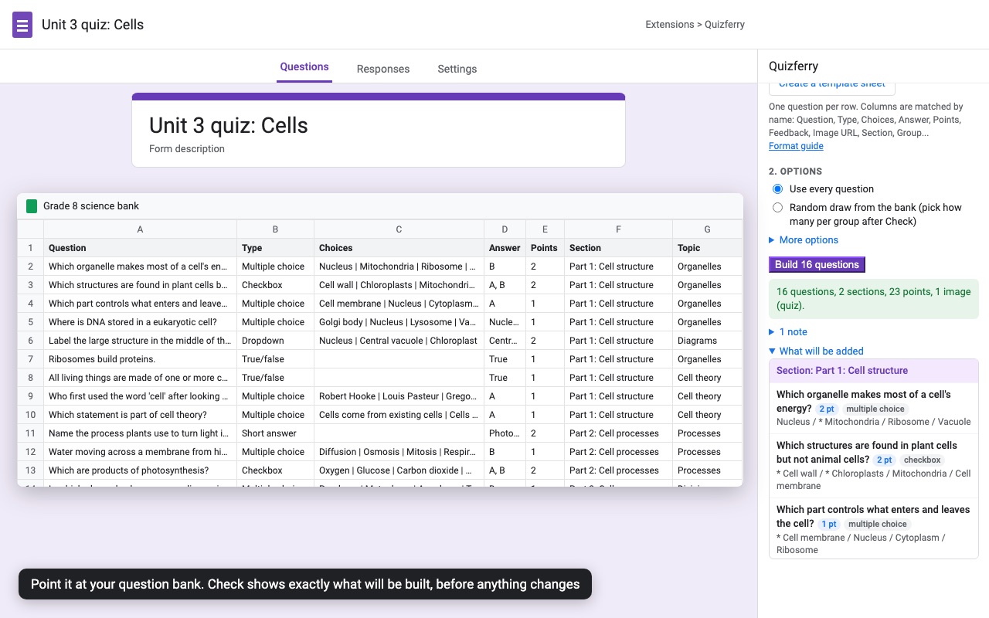
Task: Open the Responses tab
Action: point(383,69)
